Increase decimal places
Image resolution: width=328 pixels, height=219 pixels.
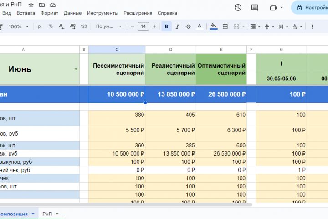(x=72, y=26)
